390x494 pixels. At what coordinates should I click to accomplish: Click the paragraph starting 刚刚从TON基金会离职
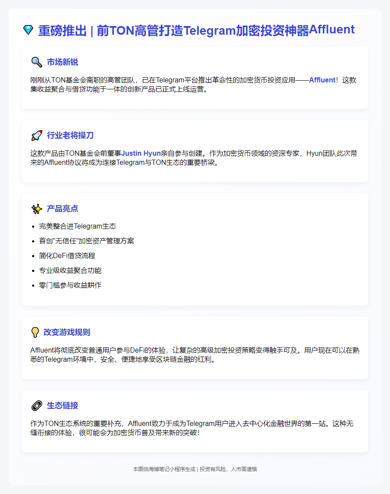coord(194,85)
